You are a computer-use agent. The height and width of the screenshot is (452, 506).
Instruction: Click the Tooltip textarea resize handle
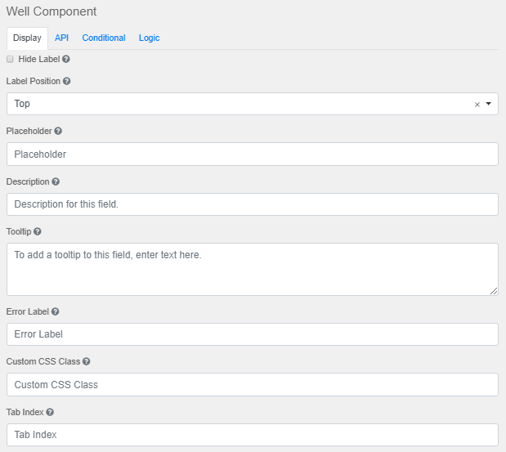click(x=494, y=291)
